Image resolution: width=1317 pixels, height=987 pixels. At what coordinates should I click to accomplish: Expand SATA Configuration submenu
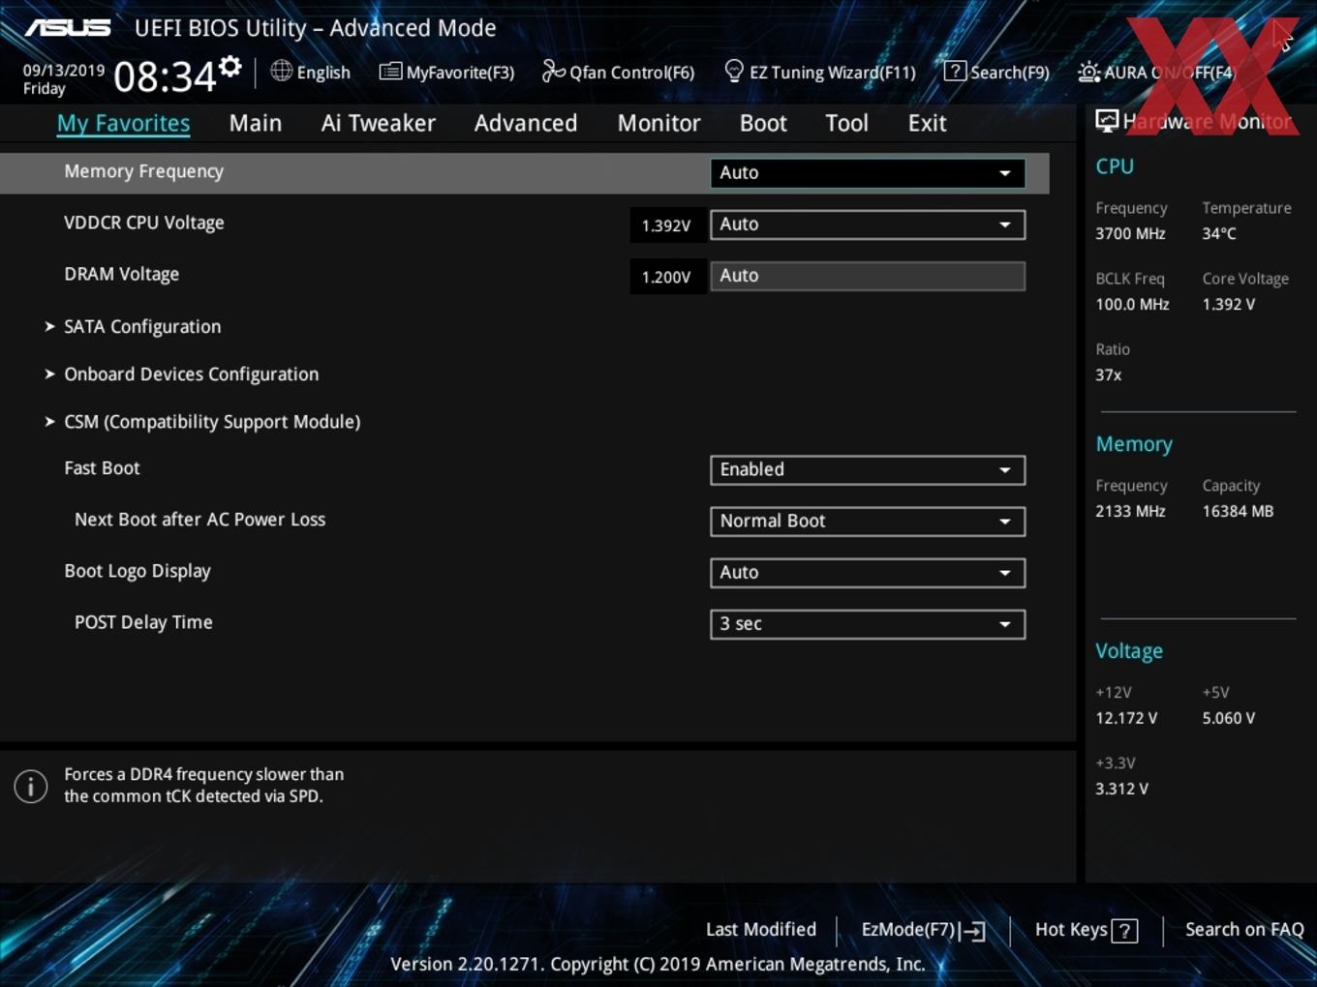tap(142, 327)
